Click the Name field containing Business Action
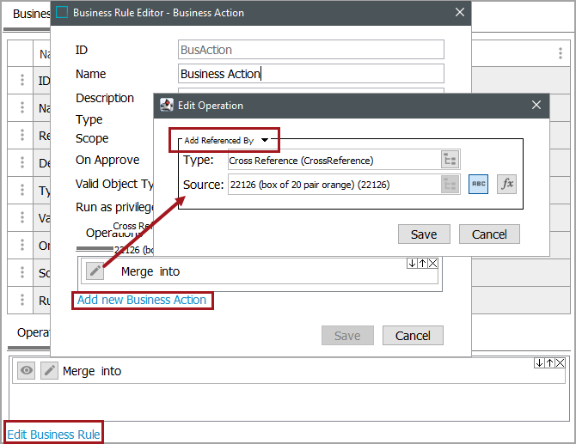The image size is (576, 444). click(310, 74)
